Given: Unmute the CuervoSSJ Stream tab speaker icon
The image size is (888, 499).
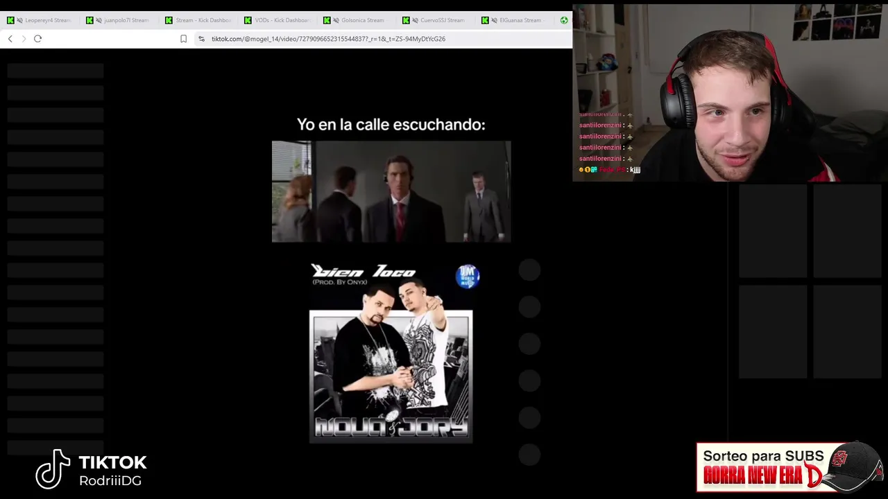Looking at the screenshot, I should click(x=416, y=20).
